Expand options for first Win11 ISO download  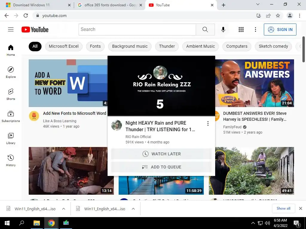click(x=64, y=209)
